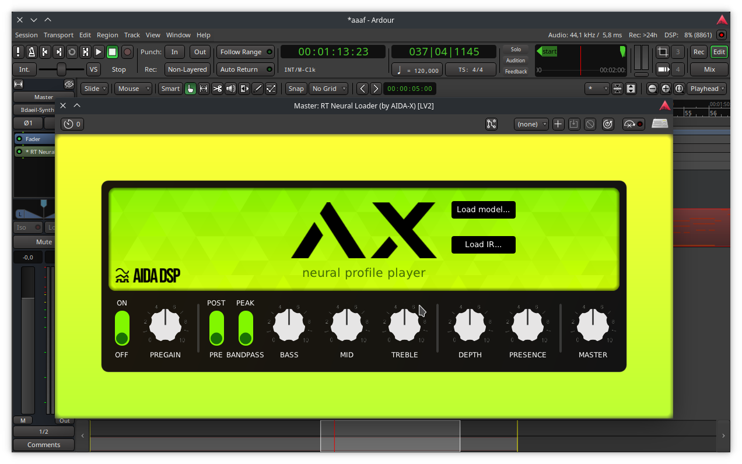Select the Range tool
The height and width of the screenshot is (464, 742).
pos(204,89)
